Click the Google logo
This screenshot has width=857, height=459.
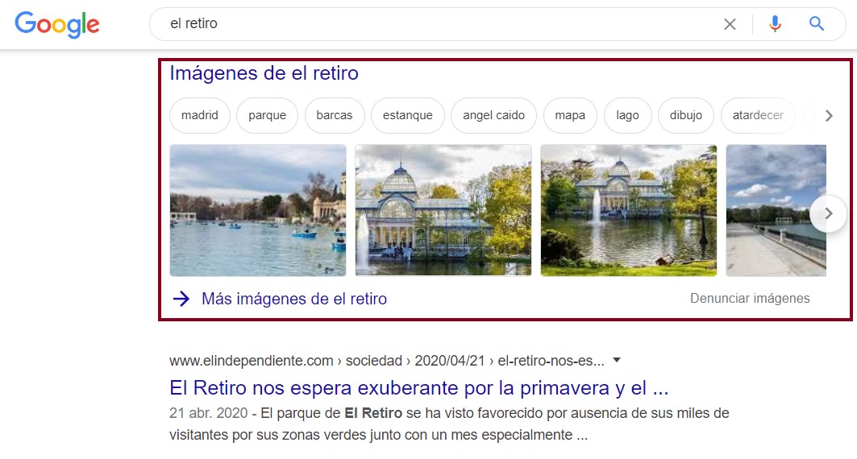[x=57, y=24]
